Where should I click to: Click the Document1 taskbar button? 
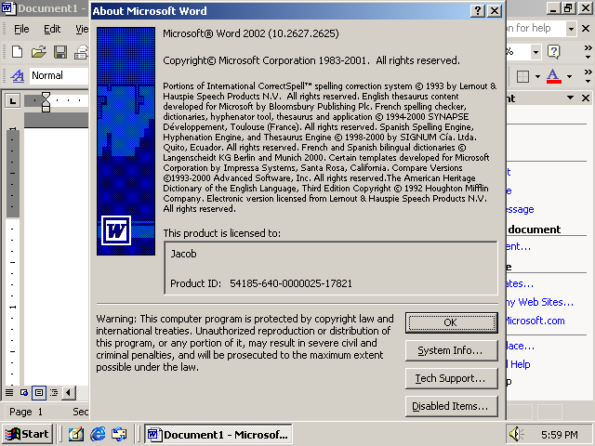(218, 434)
